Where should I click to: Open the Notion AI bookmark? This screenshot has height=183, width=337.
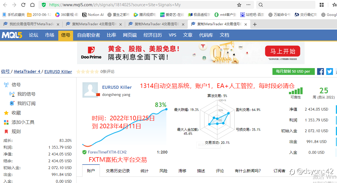[x=93, y=14]
